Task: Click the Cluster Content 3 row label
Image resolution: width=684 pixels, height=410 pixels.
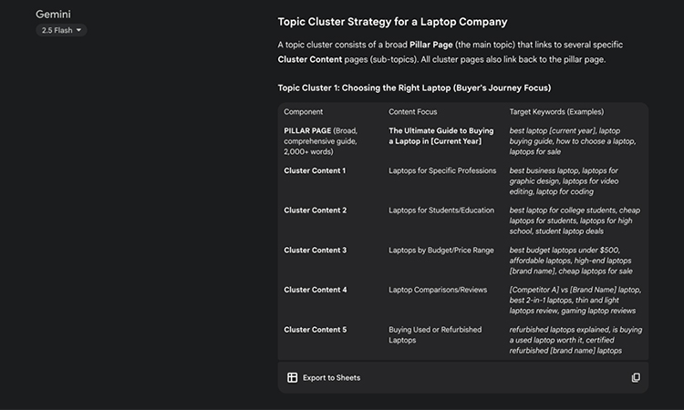Action: pyautogui.click(x=316, y=250)
